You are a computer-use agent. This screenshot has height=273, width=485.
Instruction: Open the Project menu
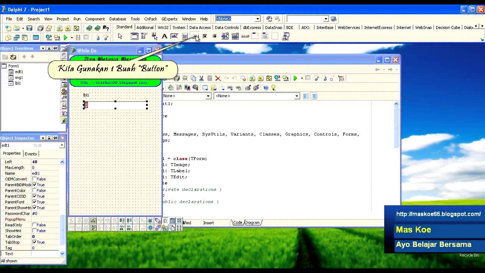pyautogui.click(x=63, y=19)
